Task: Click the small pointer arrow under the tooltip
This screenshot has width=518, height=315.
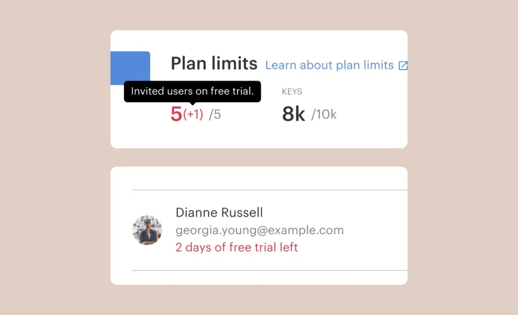Action: click(x=192, y=104)
